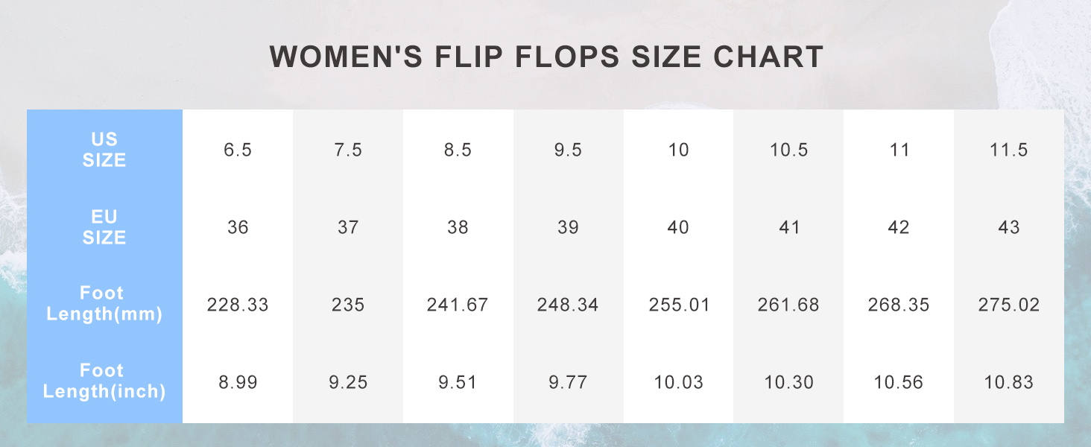Select the "EU SIZE" row header
Image resolution: width=1091 pixels, height=447 pixels.
pos(104,227)
